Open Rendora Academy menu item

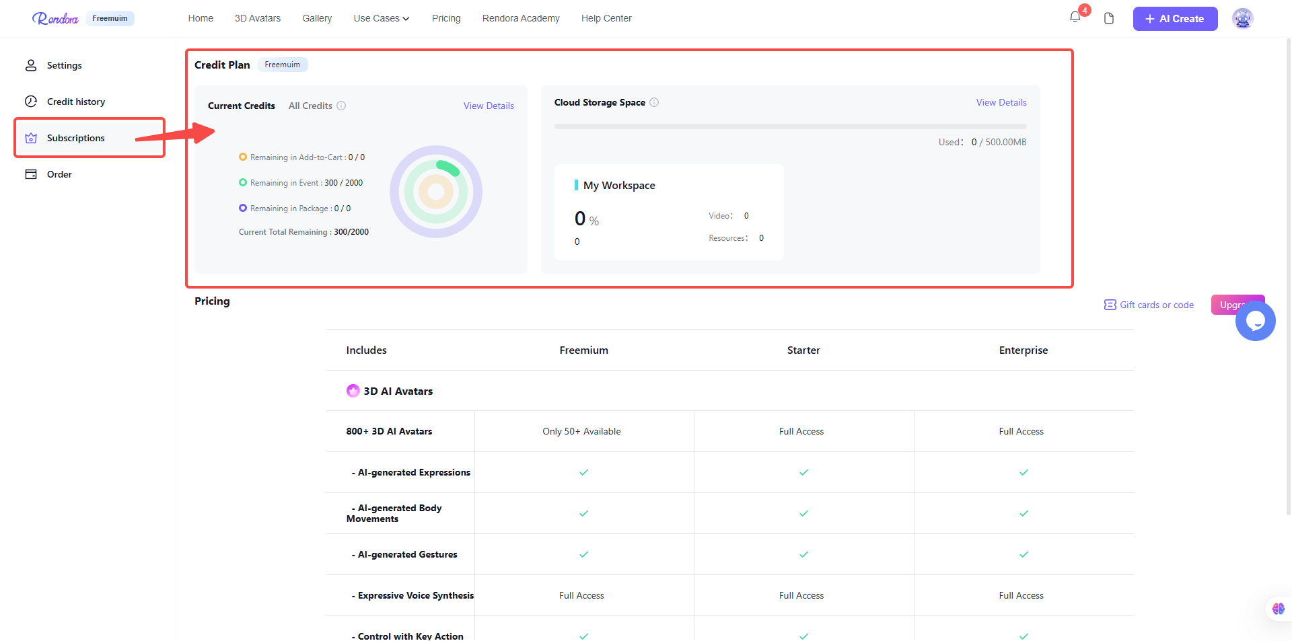(x=521, y=18)
